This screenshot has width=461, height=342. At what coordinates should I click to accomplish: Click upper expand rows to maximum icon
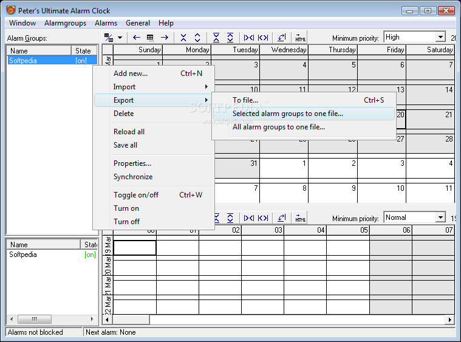(230, 37)
